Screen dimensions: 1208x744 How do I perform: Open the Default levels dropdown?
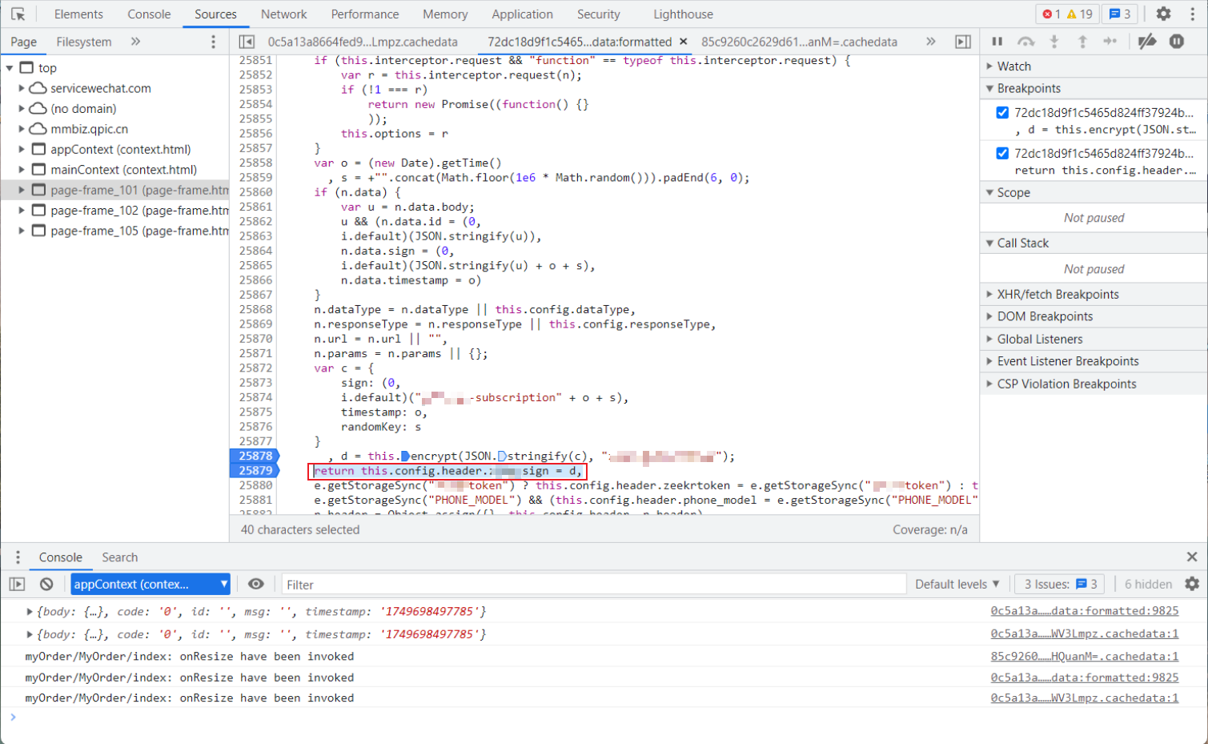(x=957, y=585)
